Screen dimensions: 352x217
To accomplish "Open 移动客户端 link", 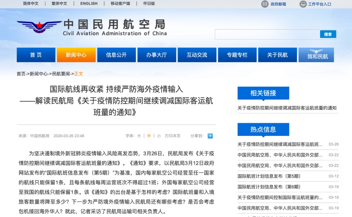I will tap(120, 4).
